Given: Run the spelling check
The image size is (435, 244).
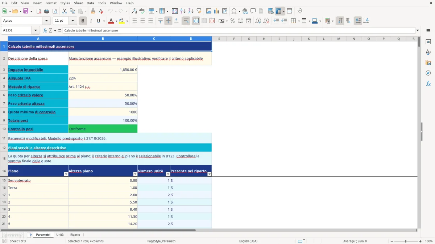Looking at the screenshot, I should point(142,11).
